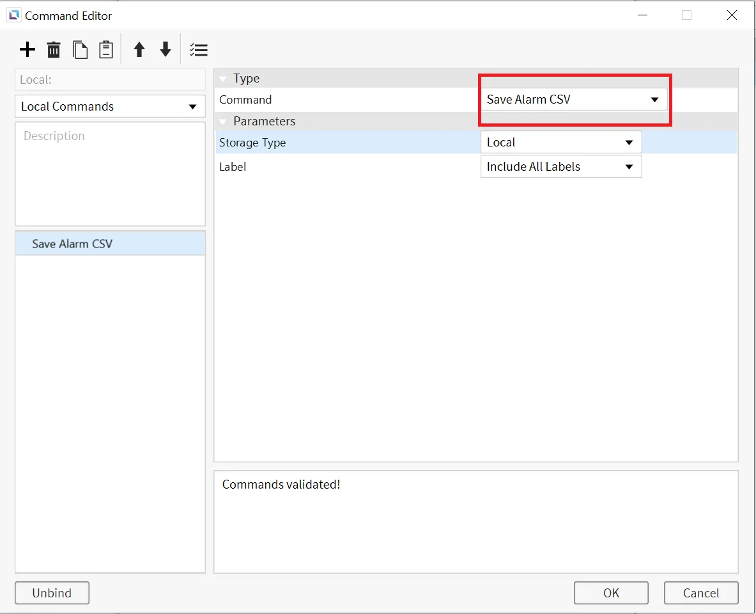The width and height of the screenshot is (756, 614).
Task: Click the Paste clipboard icon
Action: coord(106,50)
